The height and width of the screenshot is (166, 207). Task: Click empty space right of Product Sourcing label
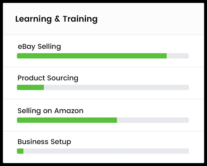click(134, 78)
